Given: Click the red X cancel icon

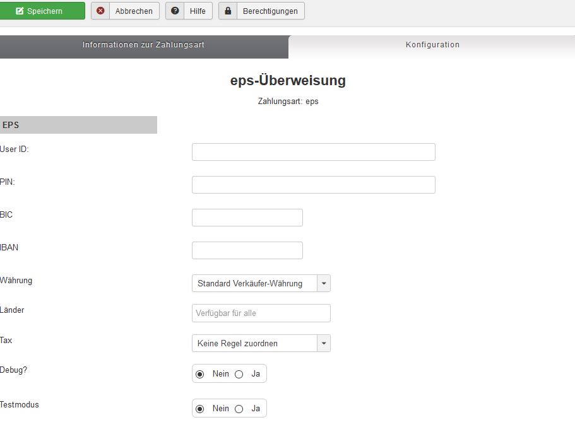Looking at the screenshot, I should (x=100, y=11).
